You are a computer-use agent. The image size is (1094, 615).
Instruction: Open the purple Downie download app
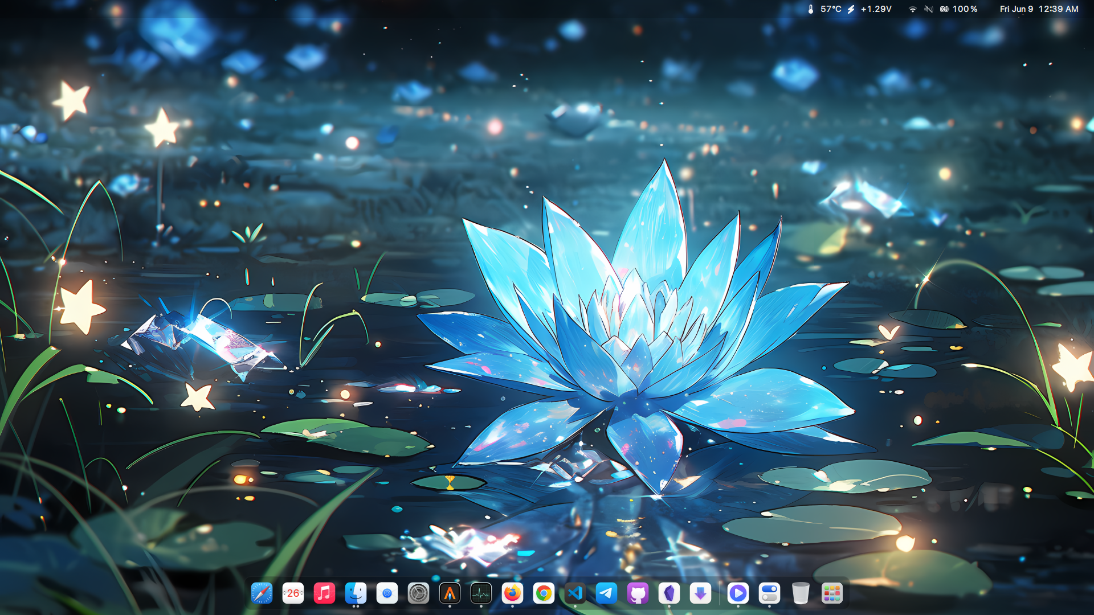(x=700, y=593)
